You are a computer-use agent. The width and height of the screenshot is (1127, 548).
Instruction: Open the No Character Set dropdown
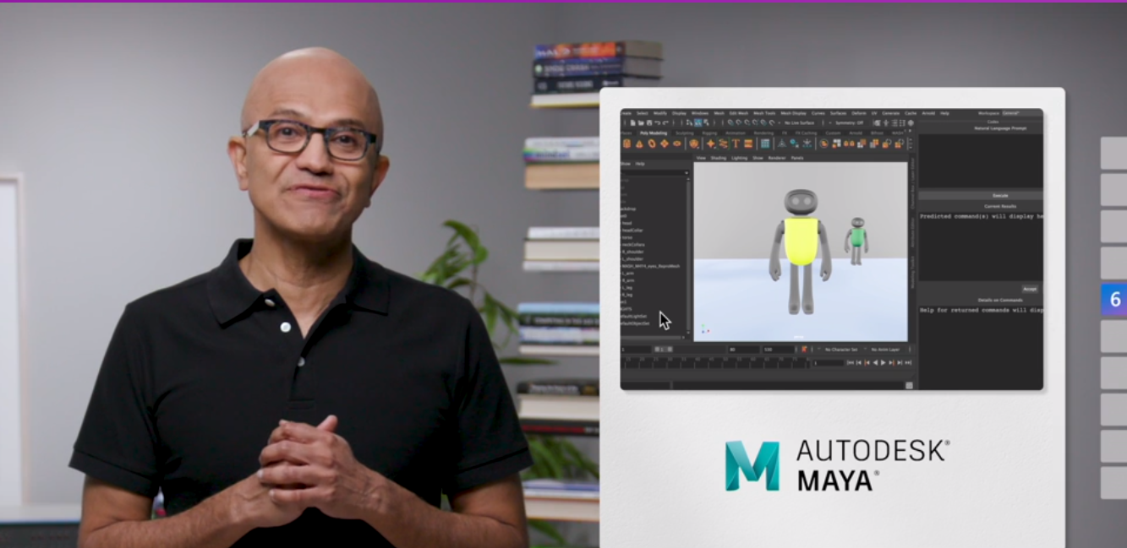tap(841, 350)
